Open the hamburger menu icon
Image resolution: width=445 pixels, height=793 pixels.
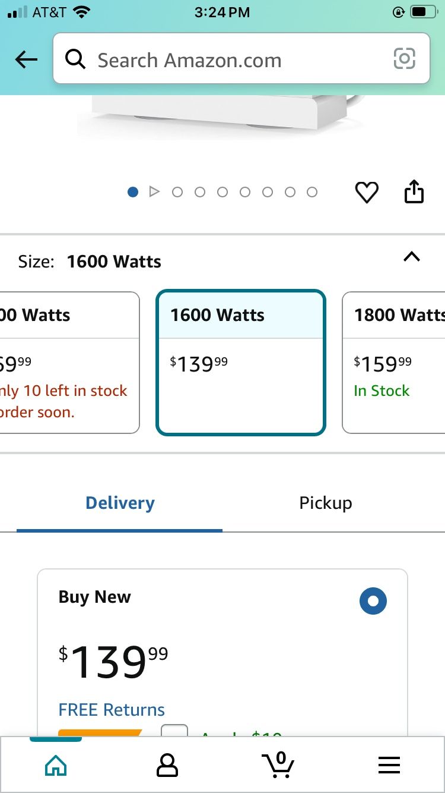pyautogui.click(x=389, y=765)
